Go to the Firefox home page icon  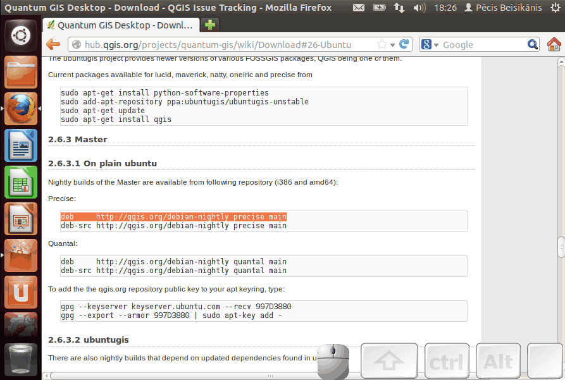pos(554,44)
